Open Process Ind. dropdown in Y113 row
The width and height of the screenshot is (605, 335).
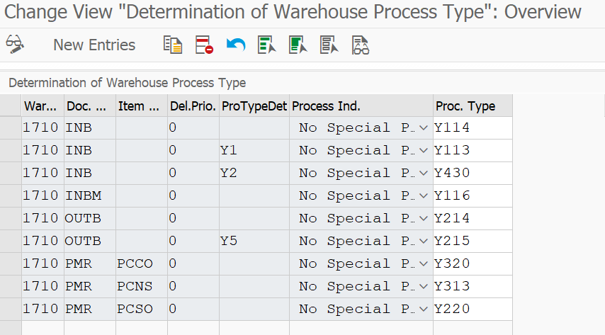pyautogui.click(x=423, y=151)
